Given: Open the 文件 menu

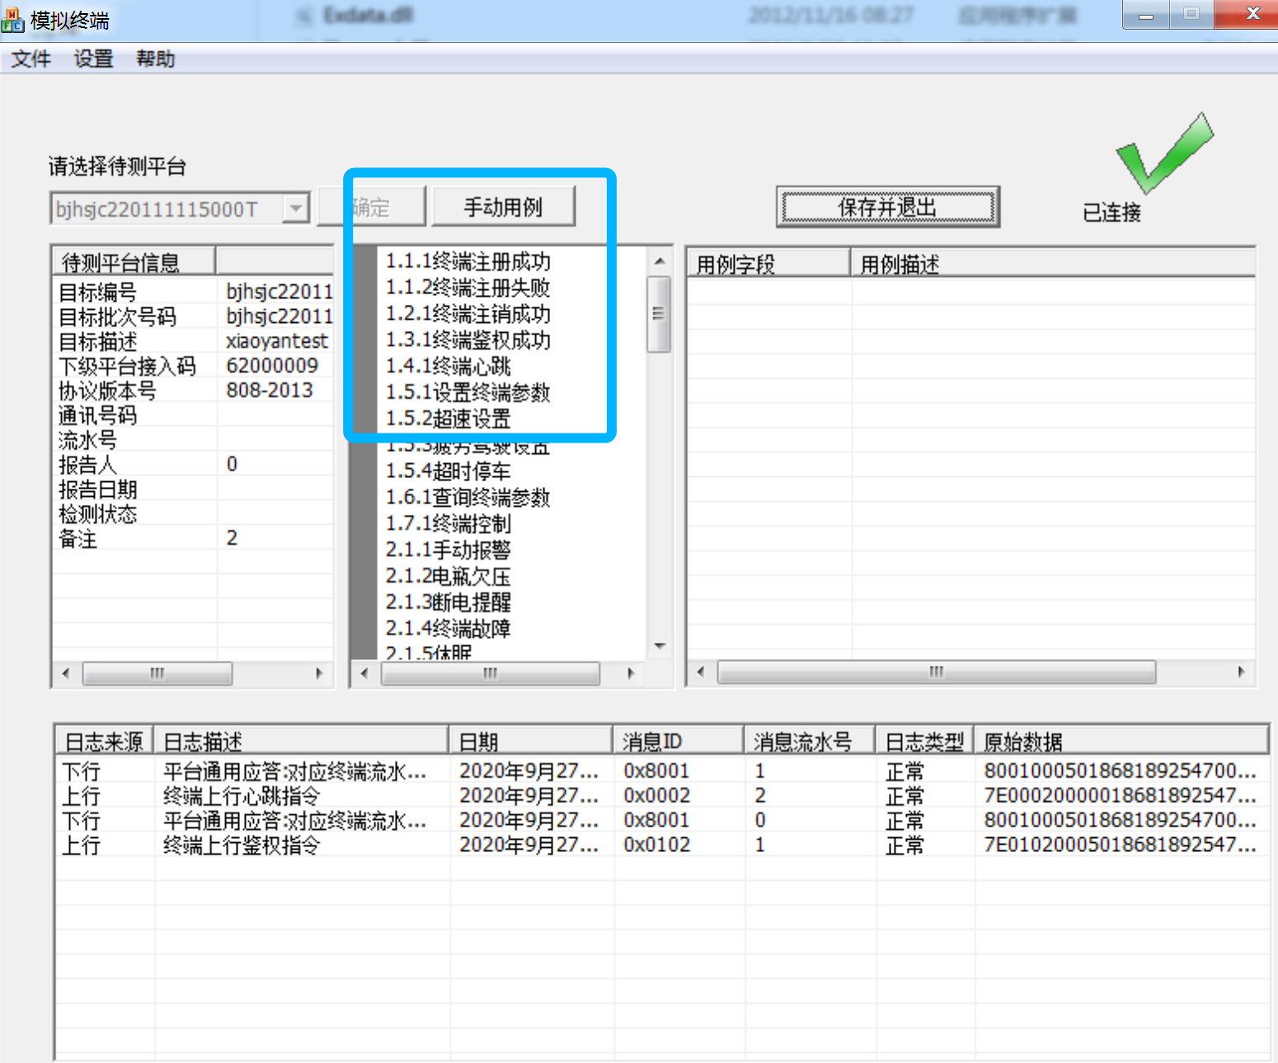Looking at the screenshot, I should point(30,59).
